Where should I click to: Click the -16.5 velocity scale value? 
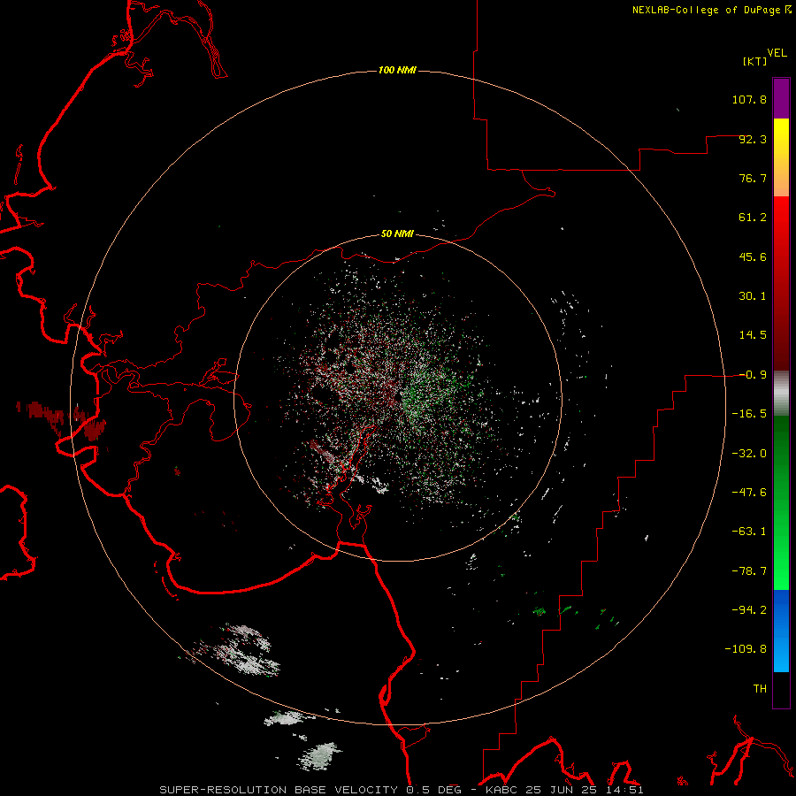click(749, 414)
